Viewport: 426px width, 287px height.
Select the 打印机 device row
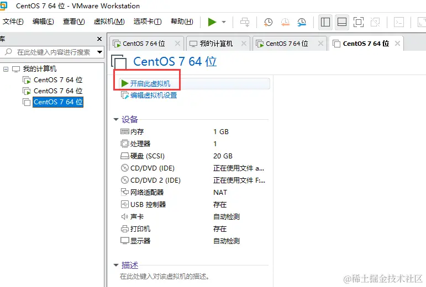click(193, 229)
